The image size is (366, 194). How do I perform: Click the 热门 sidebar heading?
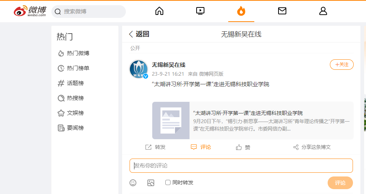pos(65,37)
